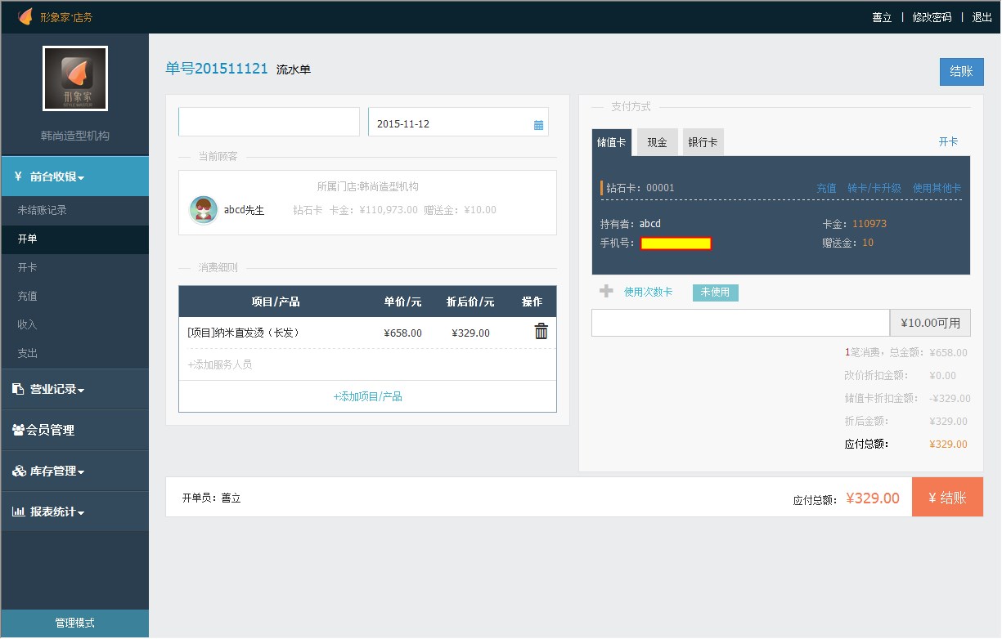Click the blue 结账 button at top right
This screenshot has width=1002, height=639.
[x=961, y=72]
